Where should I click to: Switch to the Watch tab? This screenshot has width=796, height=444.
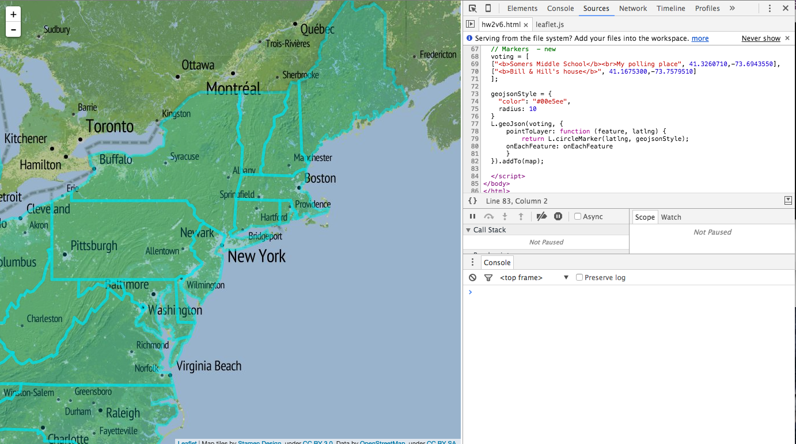tap(671, 217)
